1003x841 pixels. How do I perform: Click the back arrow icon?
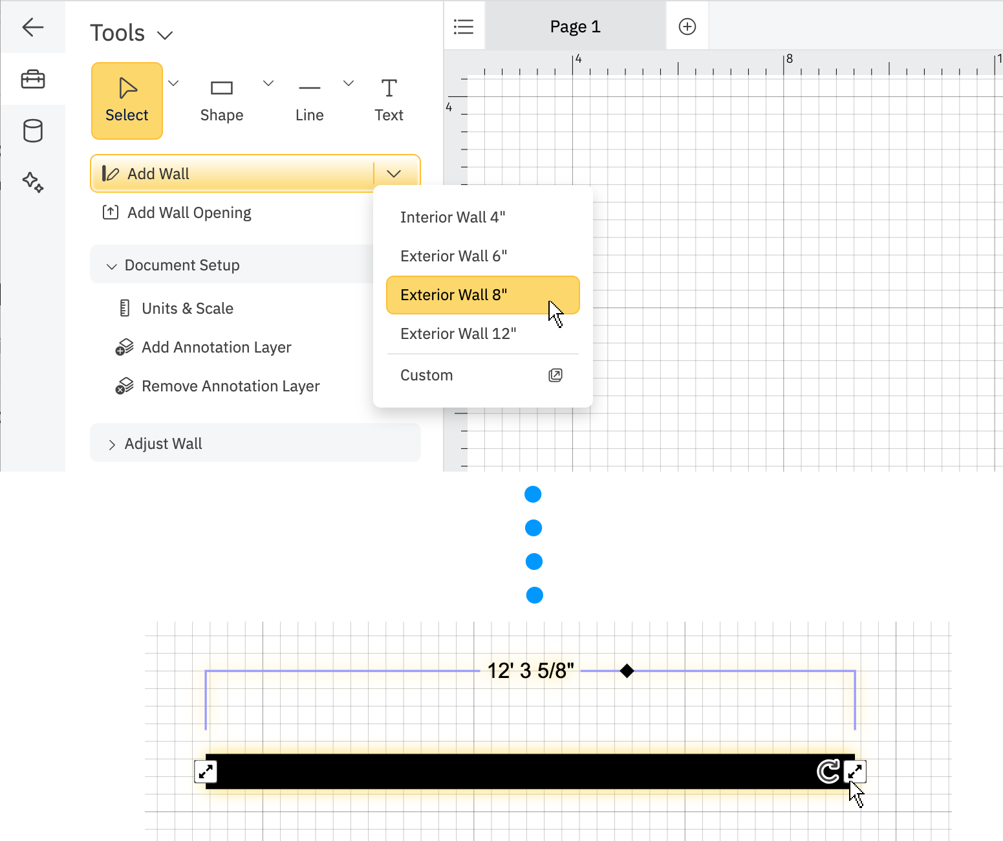click(32, 27)
